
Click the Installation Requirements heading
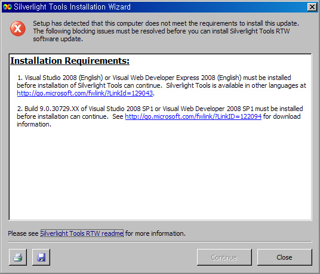(70, 61)
